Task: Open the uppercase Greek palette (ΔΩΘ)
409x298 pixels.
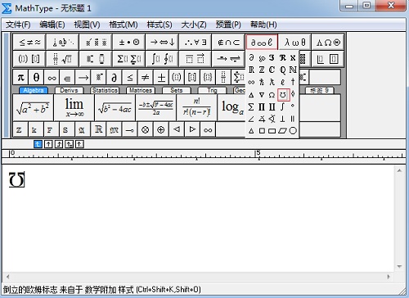Action: point(328,42)
